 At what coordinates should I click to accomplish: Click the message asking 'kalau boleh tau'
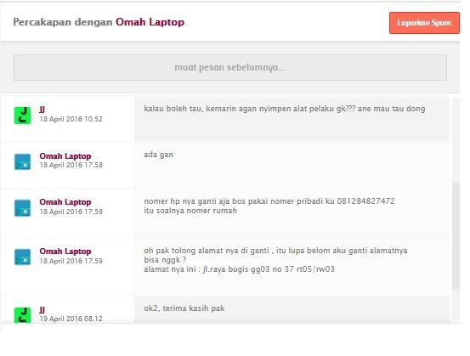(x=285, y=109)
